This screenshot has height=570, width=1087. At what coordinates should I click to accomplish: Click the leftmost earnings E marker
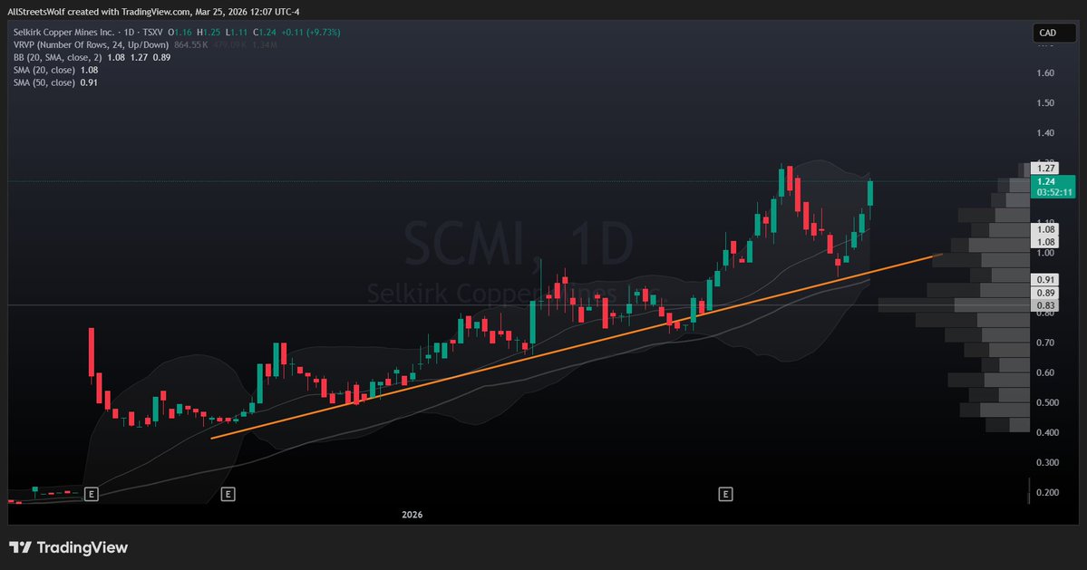click(x=91, y=494)
